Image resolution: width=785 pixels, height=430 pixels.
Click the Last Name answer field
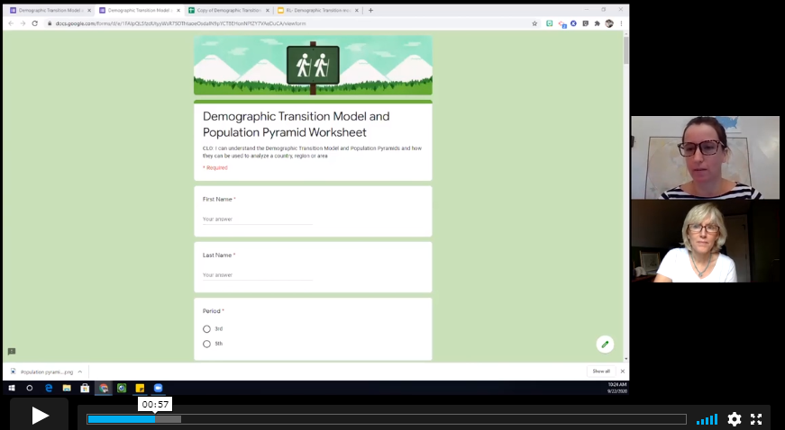click(258, 275)
